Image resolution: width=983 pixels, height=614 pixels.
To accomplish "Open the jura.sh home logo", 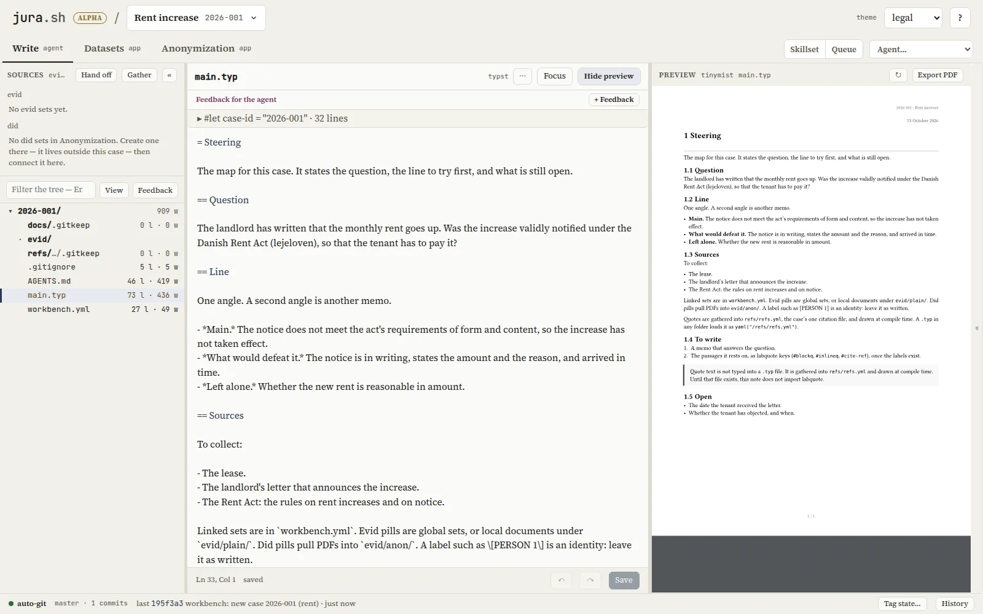I will pyautogui.click(x=39, y=18).
